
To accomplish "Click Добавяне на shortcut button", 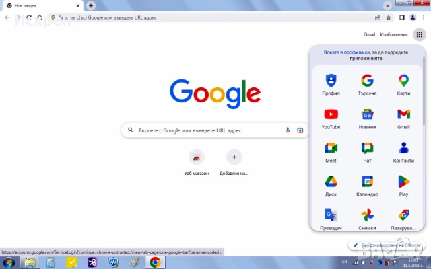I will coord(234,162).
